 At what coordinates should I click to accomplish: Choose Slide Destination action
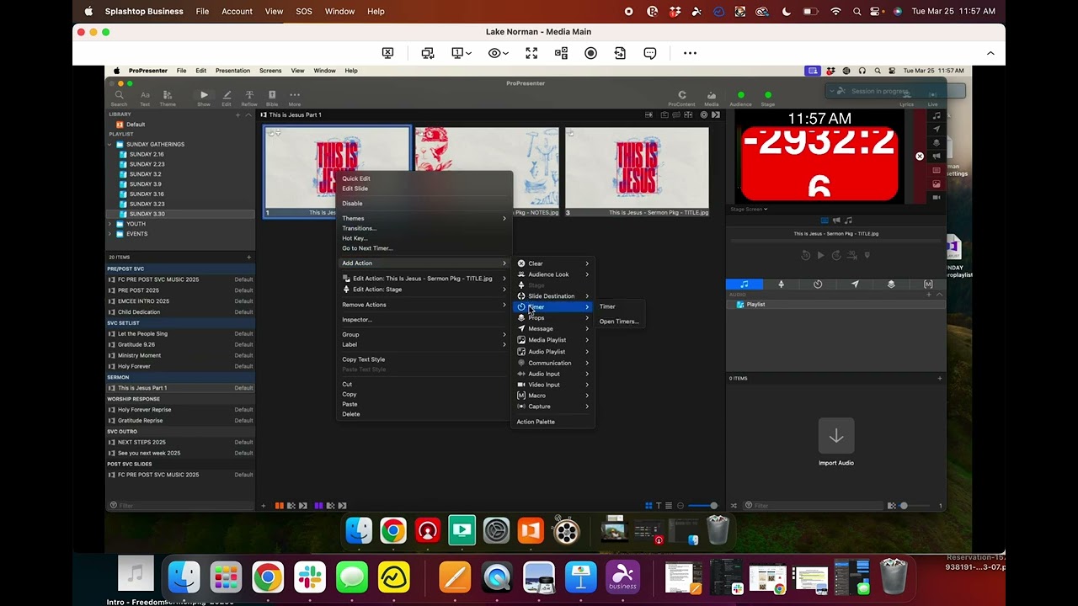tap(552, 296)
